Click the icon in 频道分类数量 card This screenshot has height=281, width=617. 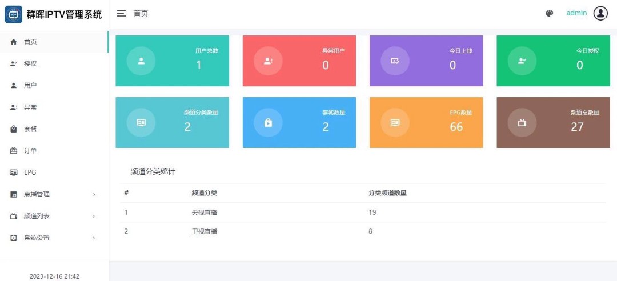(x=141, y=122)
